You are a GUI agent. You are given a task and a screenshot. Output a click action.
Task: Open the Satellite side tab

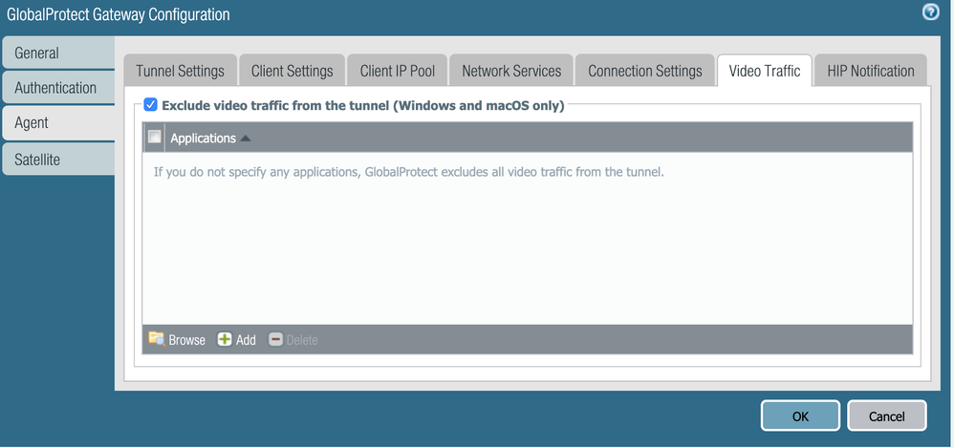click(58, 160)
